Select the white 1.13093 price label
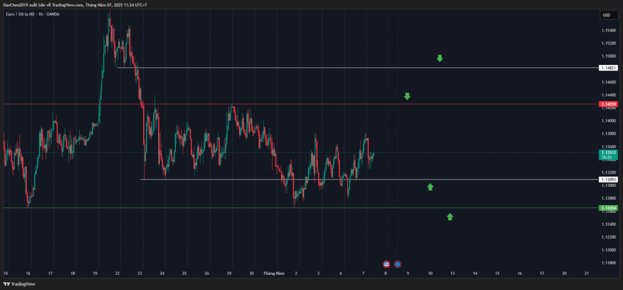 click(x=608, y=180)
